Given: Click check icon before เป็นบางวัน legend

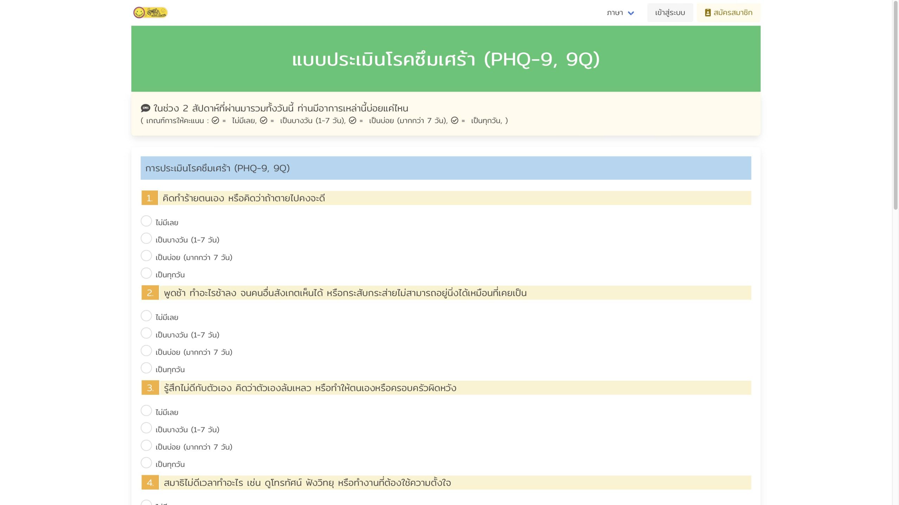Looking at the screenshot, I should pyautogui.click(x=263, y=120).
